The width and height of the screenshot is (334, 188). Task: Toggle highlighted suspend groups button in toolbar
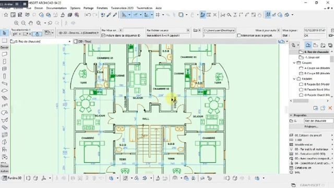click(x=268, y=15)
